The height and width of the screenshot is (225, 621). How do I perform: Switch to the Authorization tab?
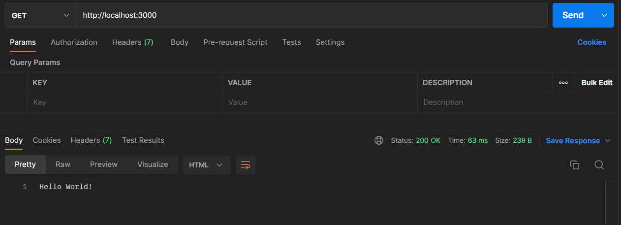point(74,42)
